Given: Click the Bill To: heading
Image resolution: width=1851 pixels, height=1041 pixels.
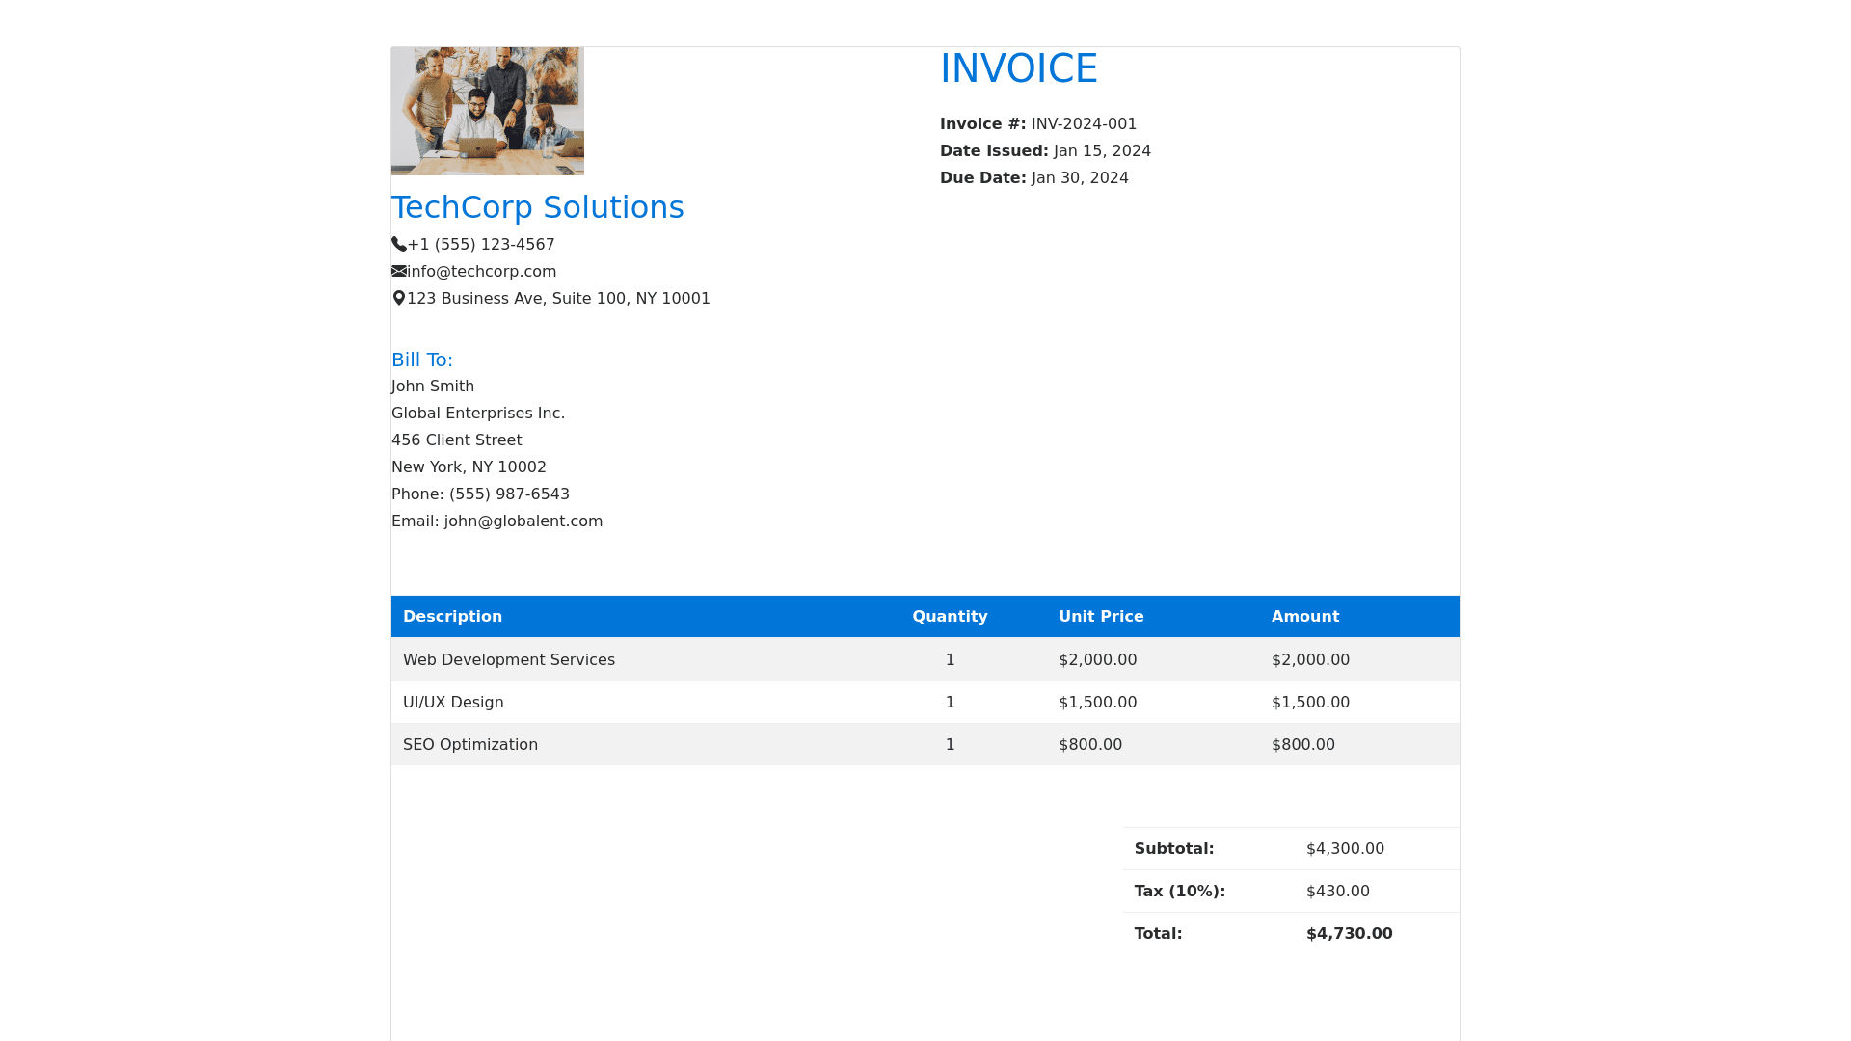Looking at the screenshot, I should pyautogui.click(x=421, y=360).
